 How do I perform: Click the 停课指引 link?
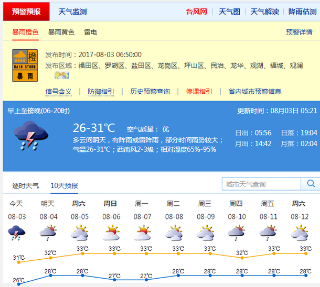(x=199, y=91)
